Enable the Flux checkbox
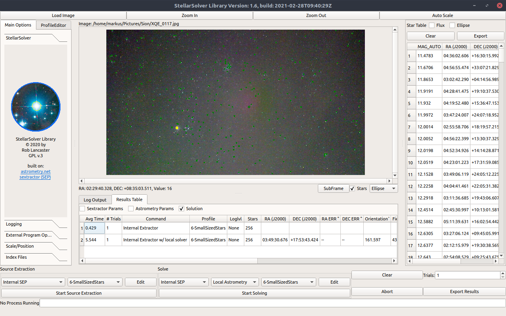 point(432,25)
